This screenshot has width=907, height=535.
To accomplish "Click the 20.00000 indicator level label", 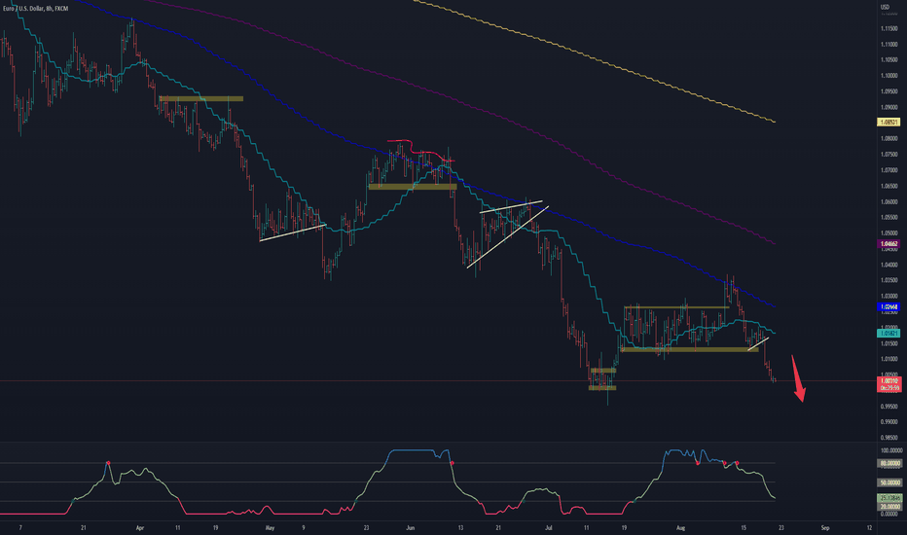I will pyautogui.click(x=890, y=506).
